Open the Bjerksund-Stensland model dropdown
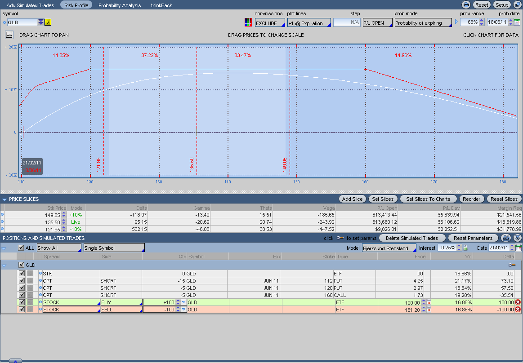This screenshot has height=363, width=523. click(389, 248)
